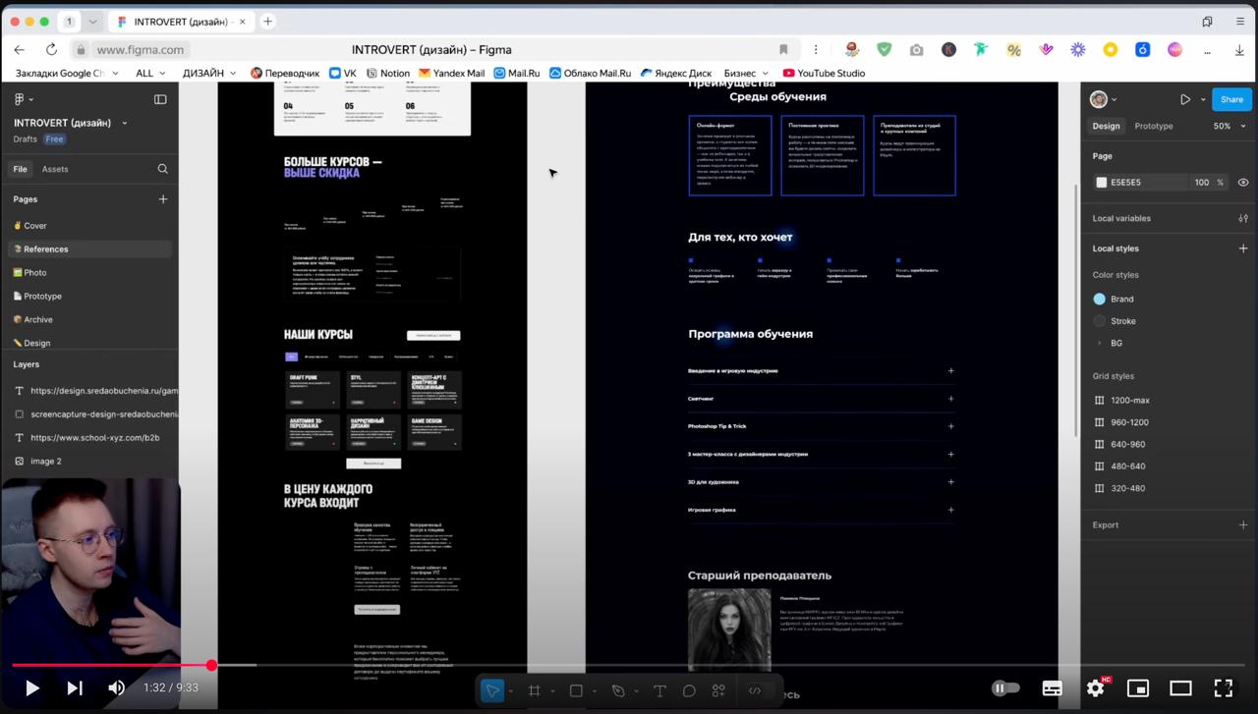The image size is (1258, 714).
Task: Click the search icon in left panel
Action: click(163, 169)
